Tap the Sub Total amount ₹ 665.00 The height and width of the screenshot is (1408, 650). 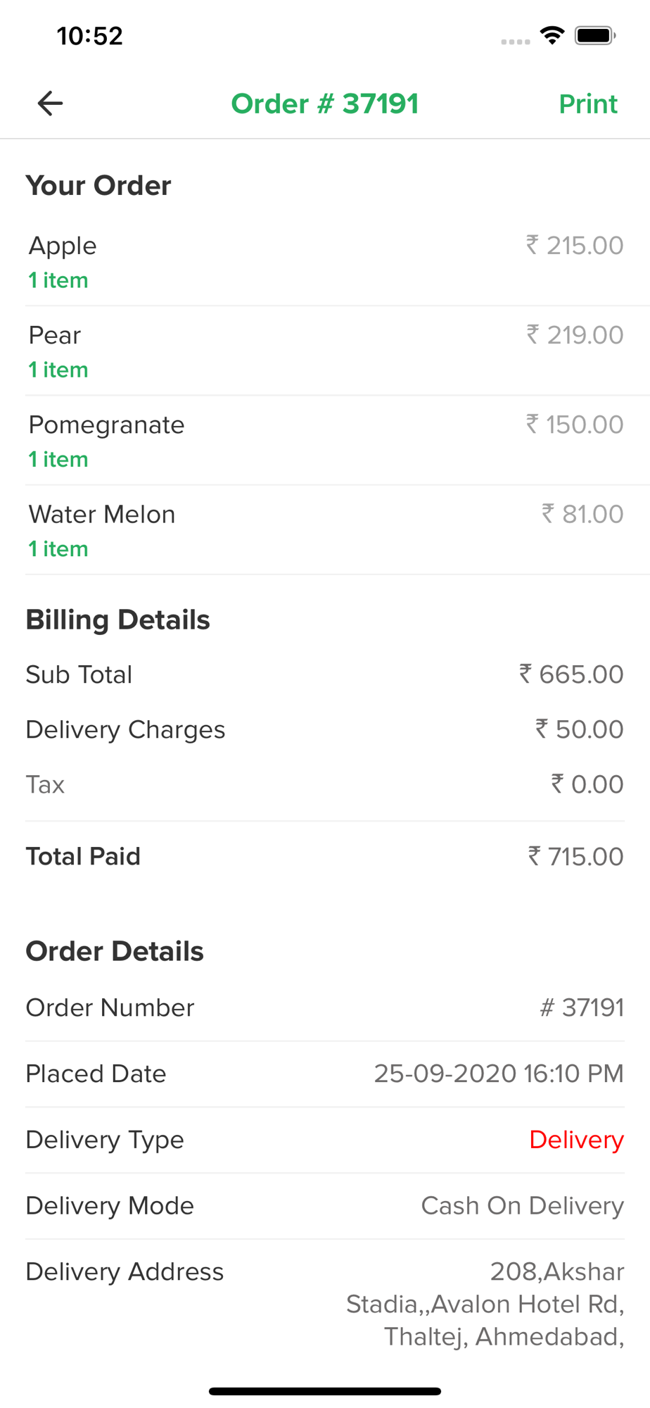click(x=571, y=674)
